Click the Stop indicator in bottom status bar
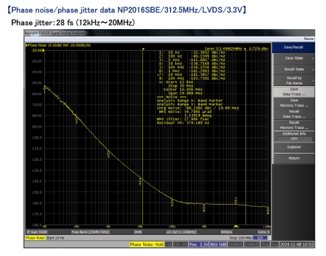The height and width of the screenshot is (256, 326). 265,245
